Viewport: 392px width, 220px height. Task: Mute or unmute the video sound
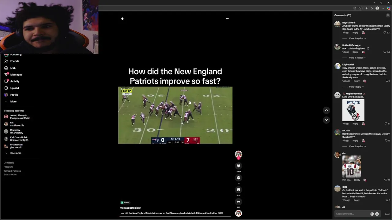click(123, 19)
